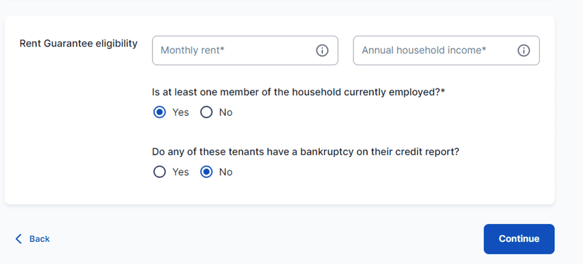
Task: Click the No label under bankruptcy question
Action: (x=225, y=172)
